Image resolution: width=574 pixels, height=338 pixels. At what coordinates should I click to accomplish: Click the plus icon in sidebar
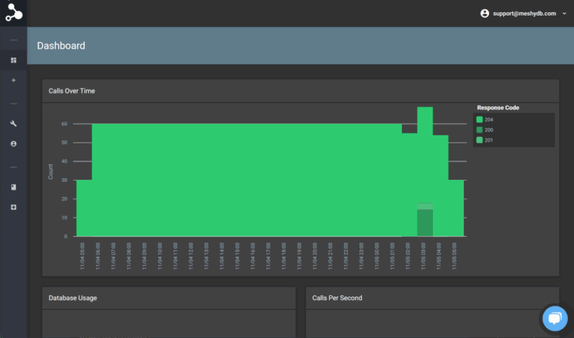click(14, 80)
